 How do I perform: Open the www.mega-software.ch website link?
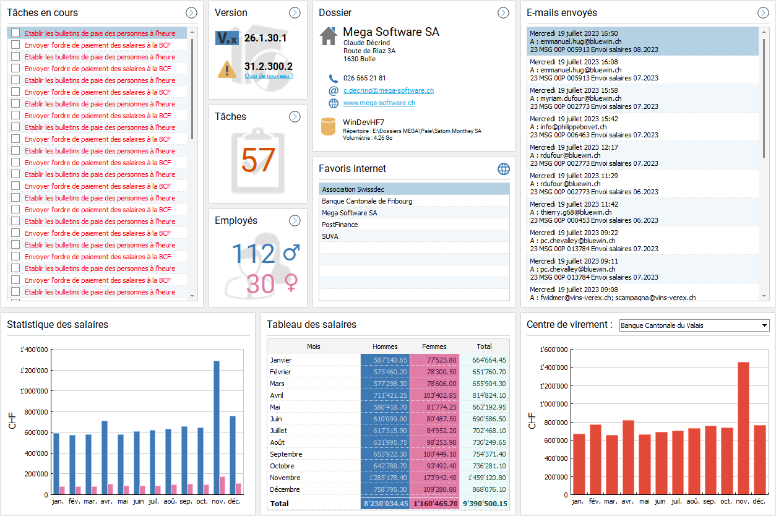379,103
